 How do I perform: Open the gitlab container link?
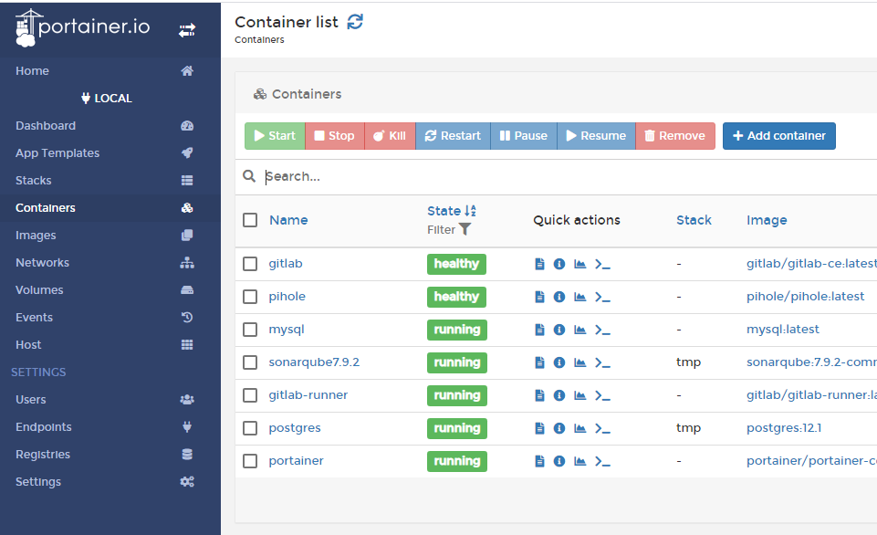tap(286, 264)
